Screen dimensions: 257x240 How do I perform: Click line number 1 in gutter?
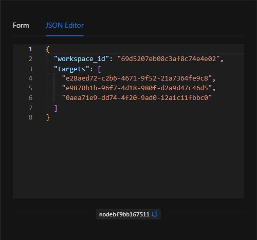pyautogui.click(x=30, y=49)
